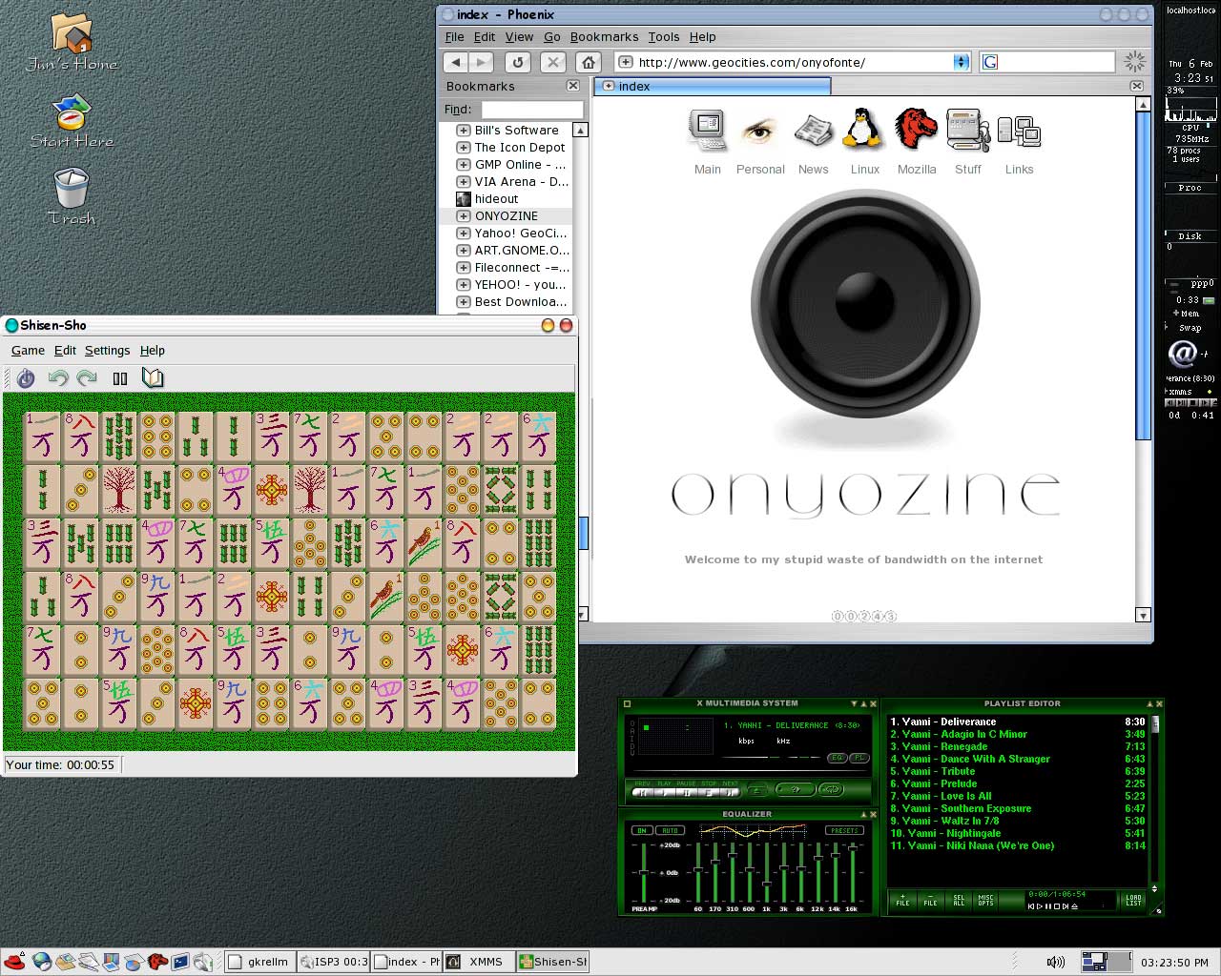Image resolution: width=1221 pixels, height=976 pixels.
Task: Expand The Icon Depot bookmark folder
Action: click(464, 148)
